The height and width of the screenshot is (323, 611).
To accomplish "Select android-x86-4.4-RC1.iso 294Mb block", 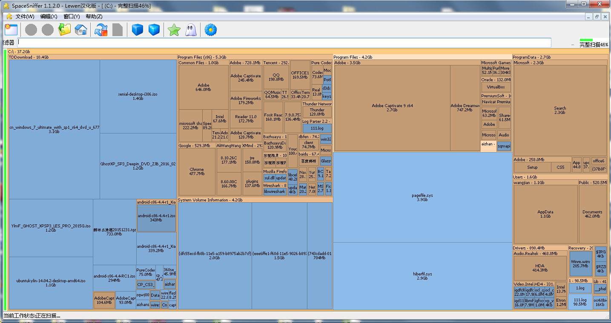I will click(114, 278).
